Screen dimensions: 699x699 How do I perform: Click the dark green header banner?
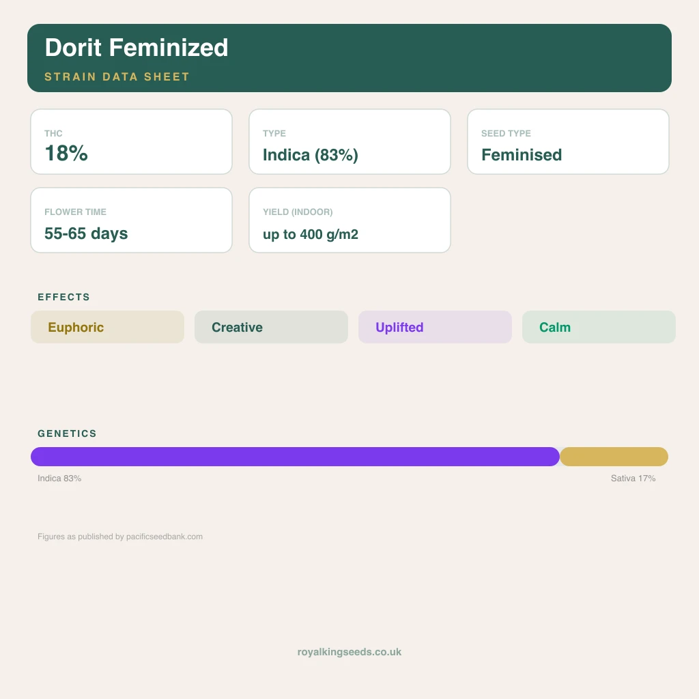[349, 58]
